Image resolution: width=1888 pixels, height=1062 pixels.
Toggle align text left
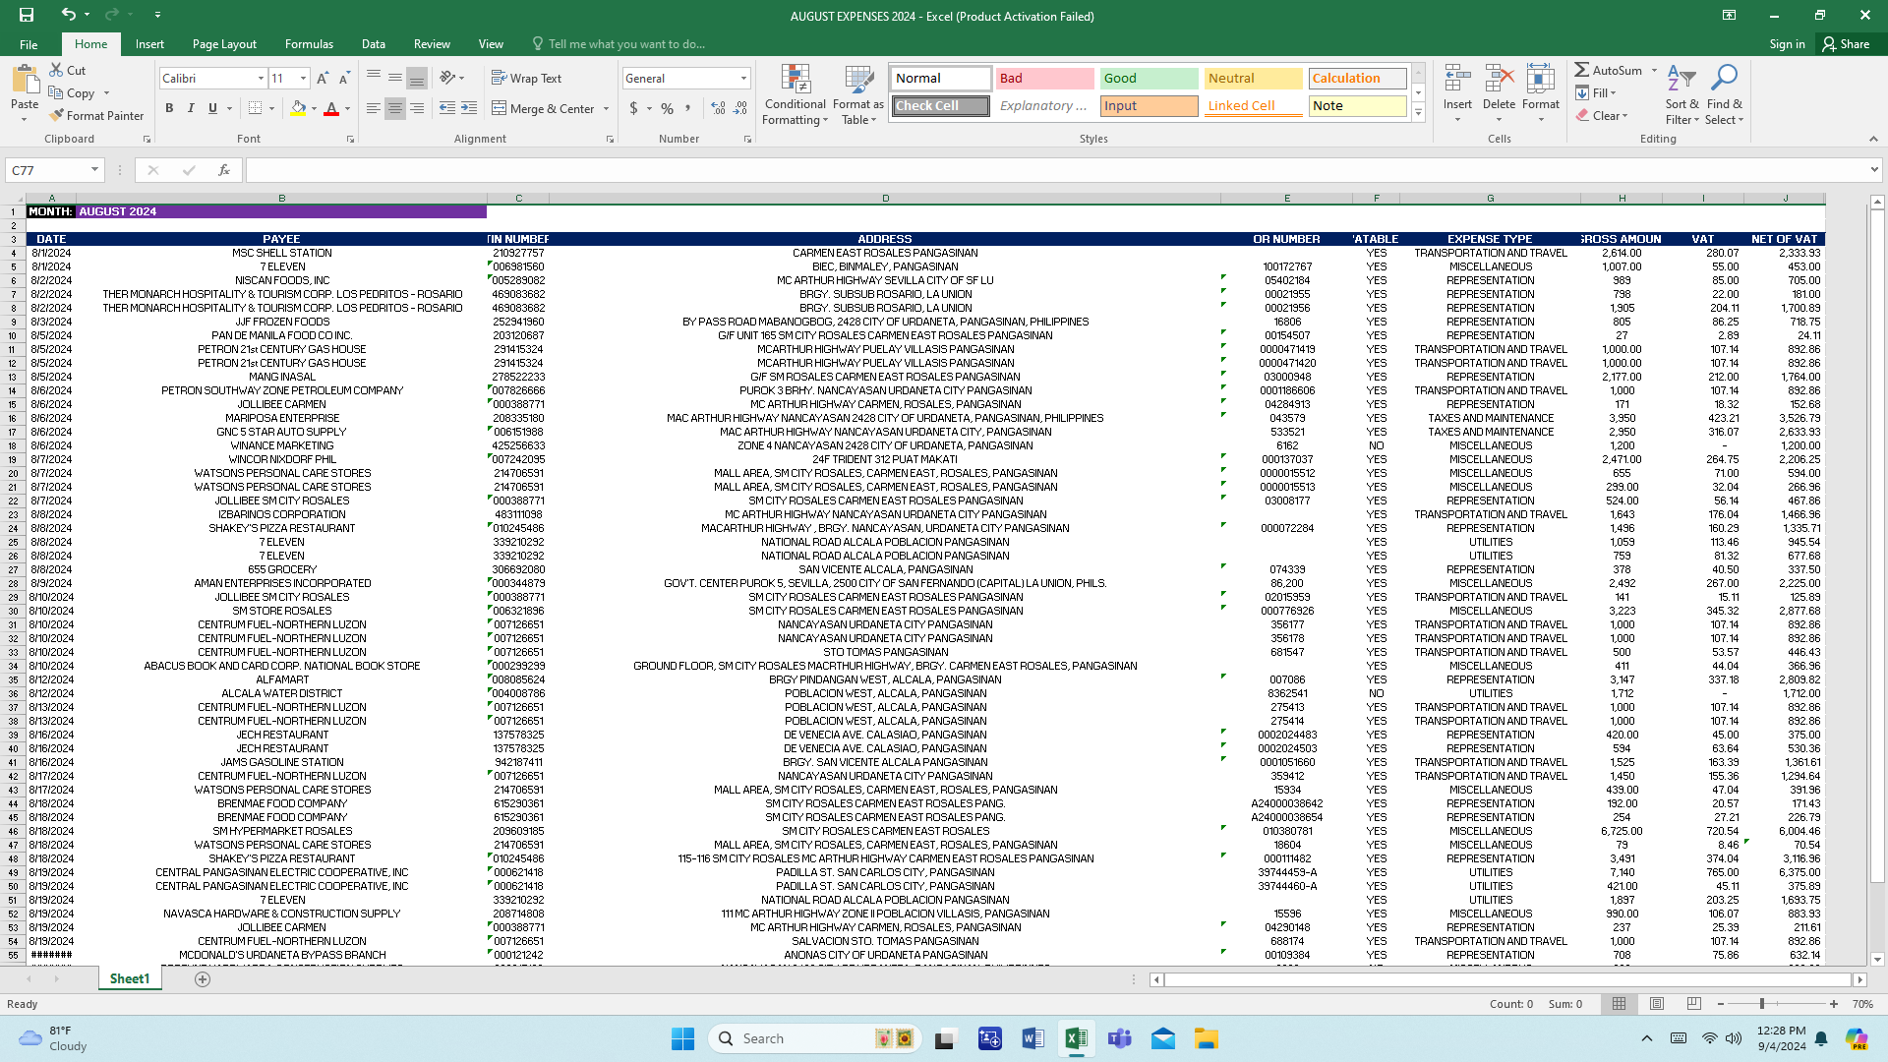point(373,108)
